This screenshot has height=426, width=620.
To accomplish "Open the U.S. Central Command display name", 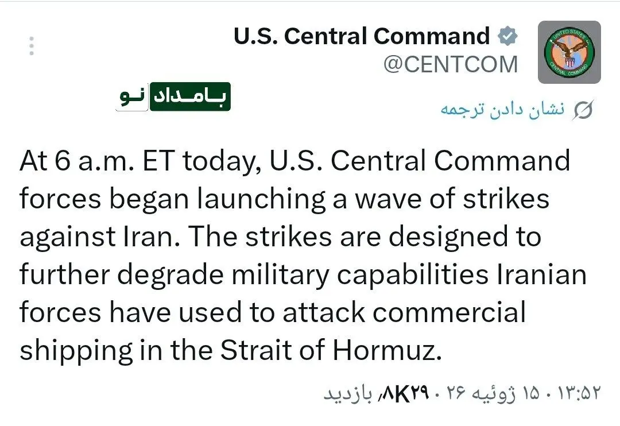I will tap(362, 36).
